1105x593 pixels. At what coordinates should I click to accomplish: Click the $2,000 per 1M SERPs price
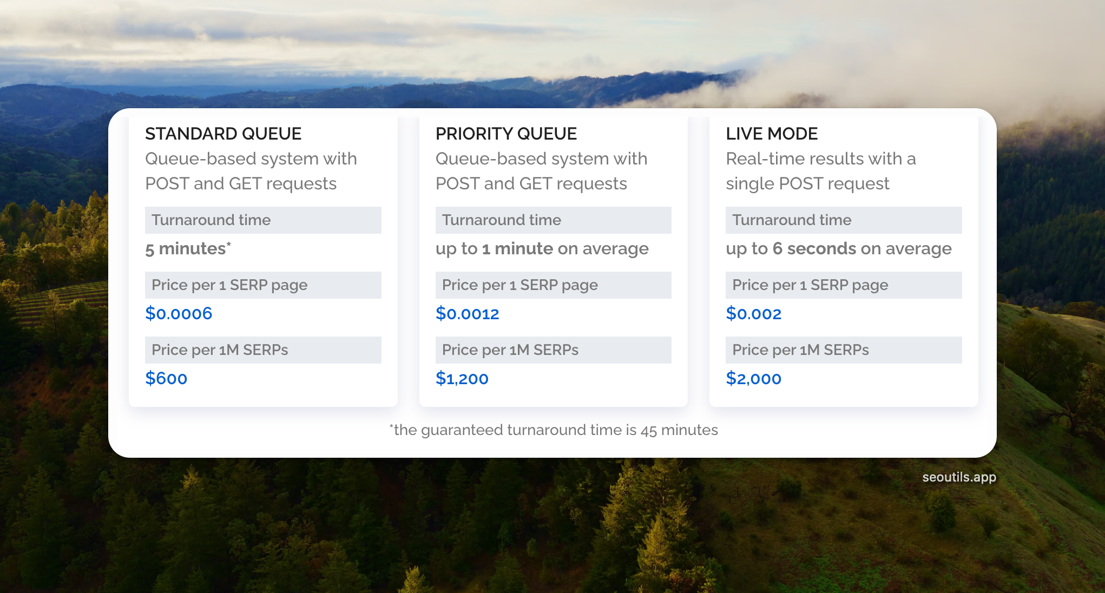(753, 379)
